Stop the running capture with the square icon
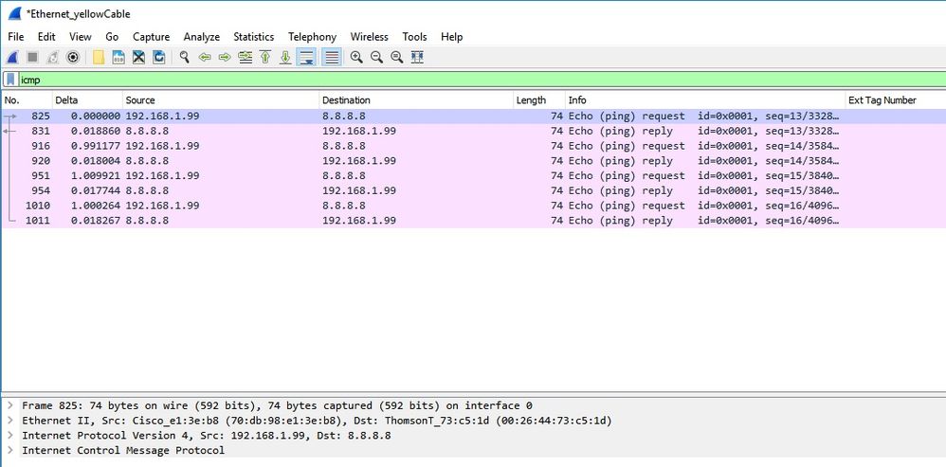This screenshot has height=467, width=946. tap(32, 57)
